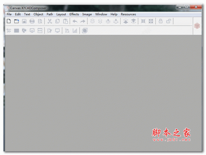
Task: Click the Ungroup objects icon
Action: [151, 21]
